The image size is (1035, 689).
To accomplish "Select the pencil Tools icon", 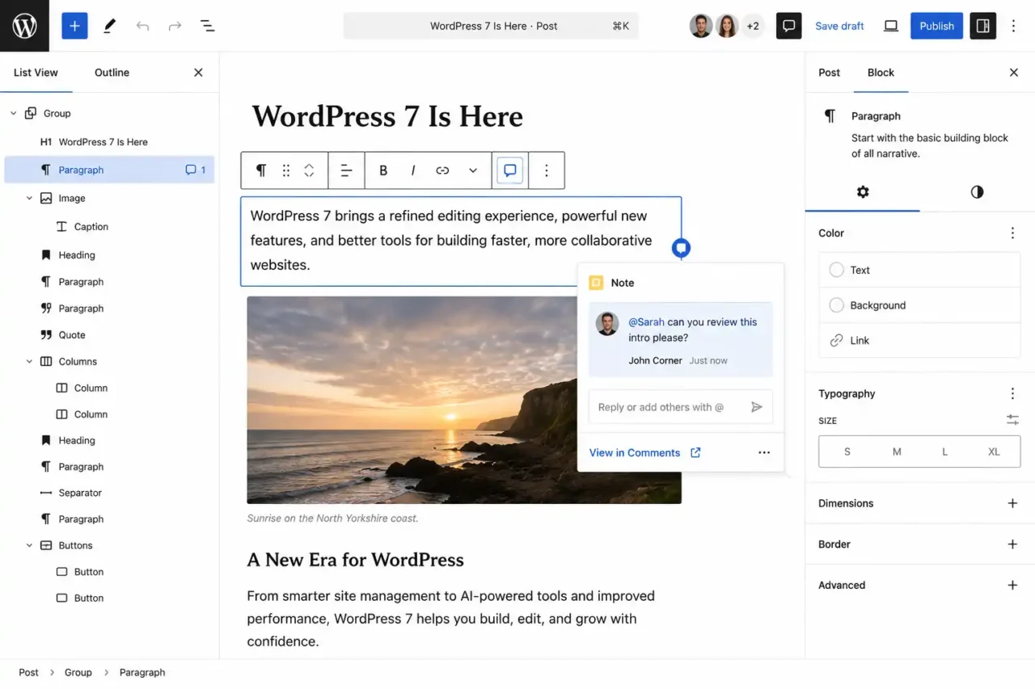I will [109, 26].
